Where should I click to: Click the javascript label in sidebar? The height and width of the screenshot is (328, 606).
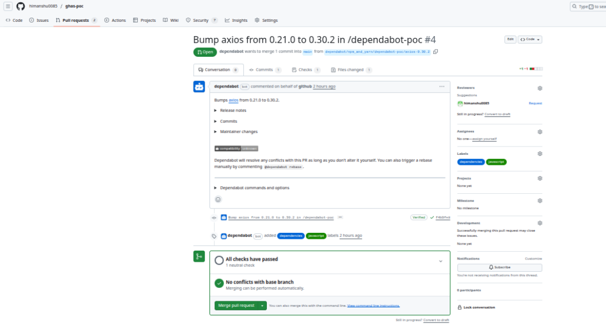(496, 161)
